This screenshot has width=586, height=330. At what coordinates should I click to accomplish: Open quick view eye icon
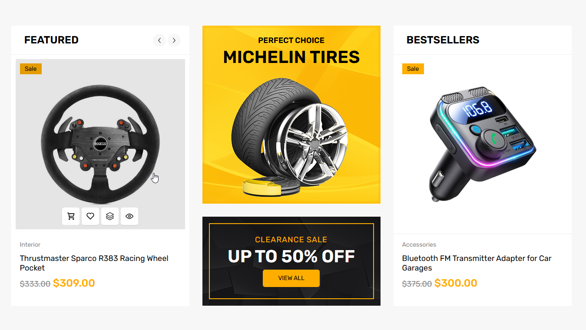pos(129,216)
